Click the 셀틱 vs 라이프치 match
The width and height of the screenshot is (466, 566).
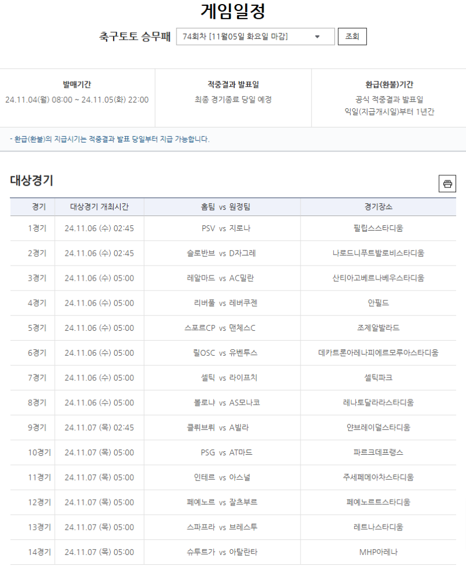point(229,377)
